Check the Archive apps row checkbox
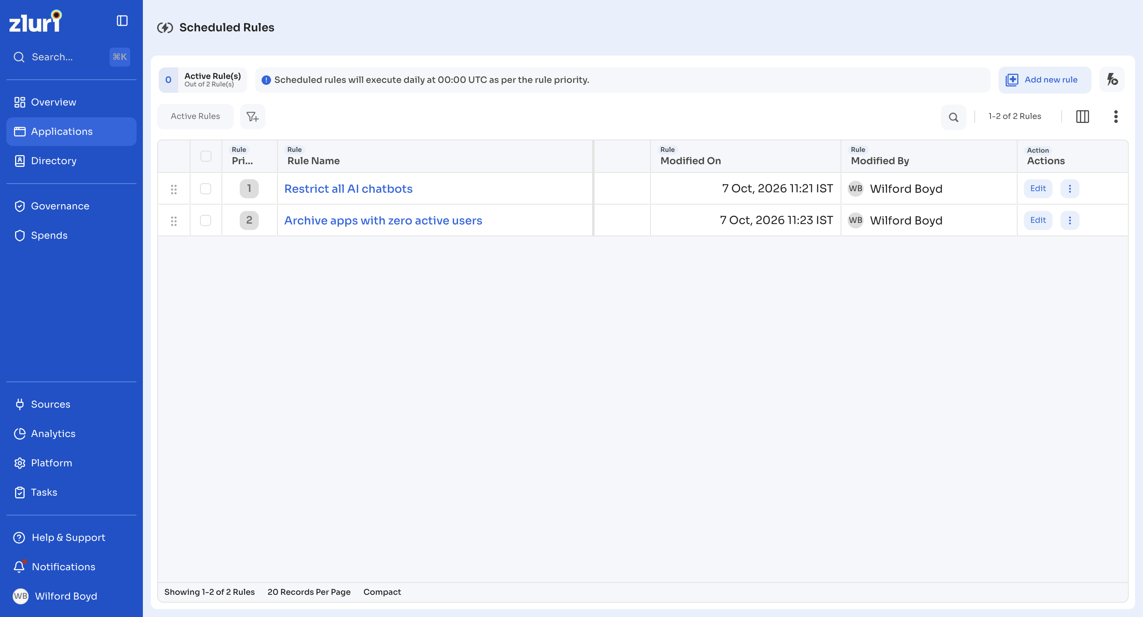Screen dimensions: 1143x617 [x=206, y=220]
